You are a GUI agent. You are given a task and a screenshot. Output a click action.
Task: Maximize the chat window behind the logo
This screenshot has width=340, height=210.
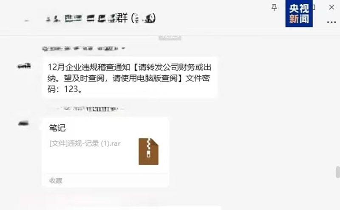pos(314,7)
